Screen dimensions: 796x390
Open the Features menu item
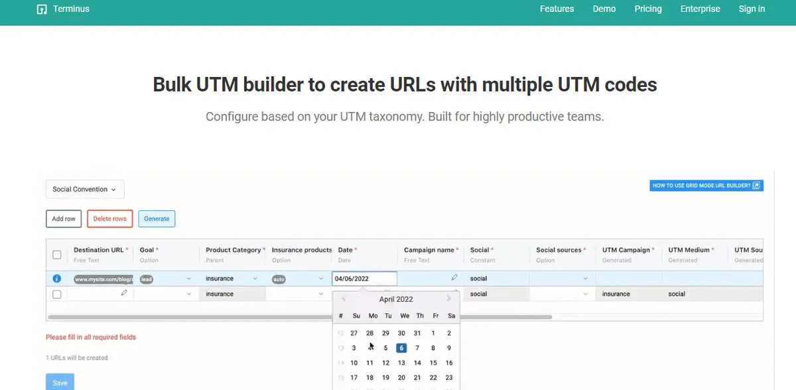coord(557,9)
